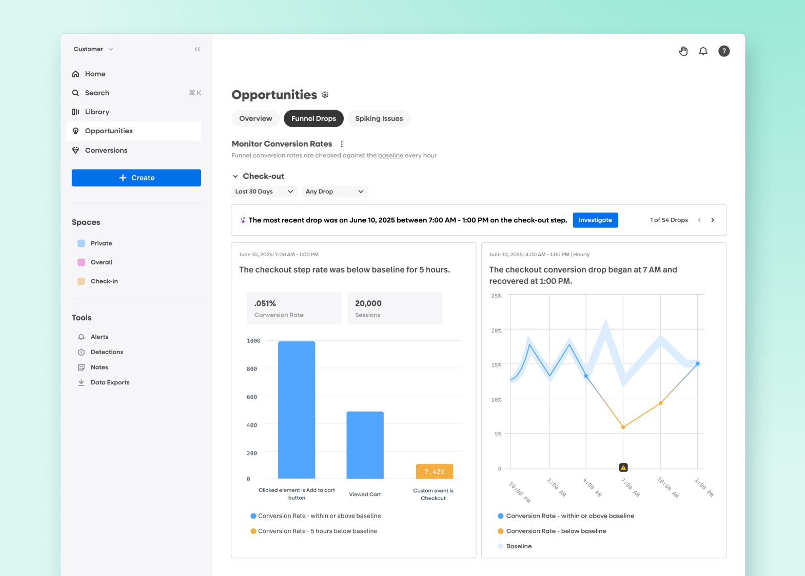Open Monitor Conversion Rates three-dot menu
Viewport: 805px width, 576px height.
tap(342, 144)
